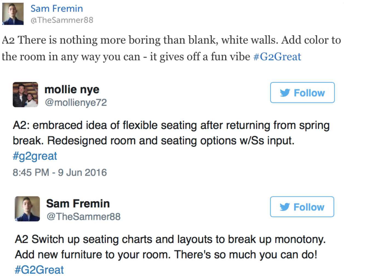Follow Sam Fremin using the lower Follow button
367x278 pixels.
click(x=302, y=207)
